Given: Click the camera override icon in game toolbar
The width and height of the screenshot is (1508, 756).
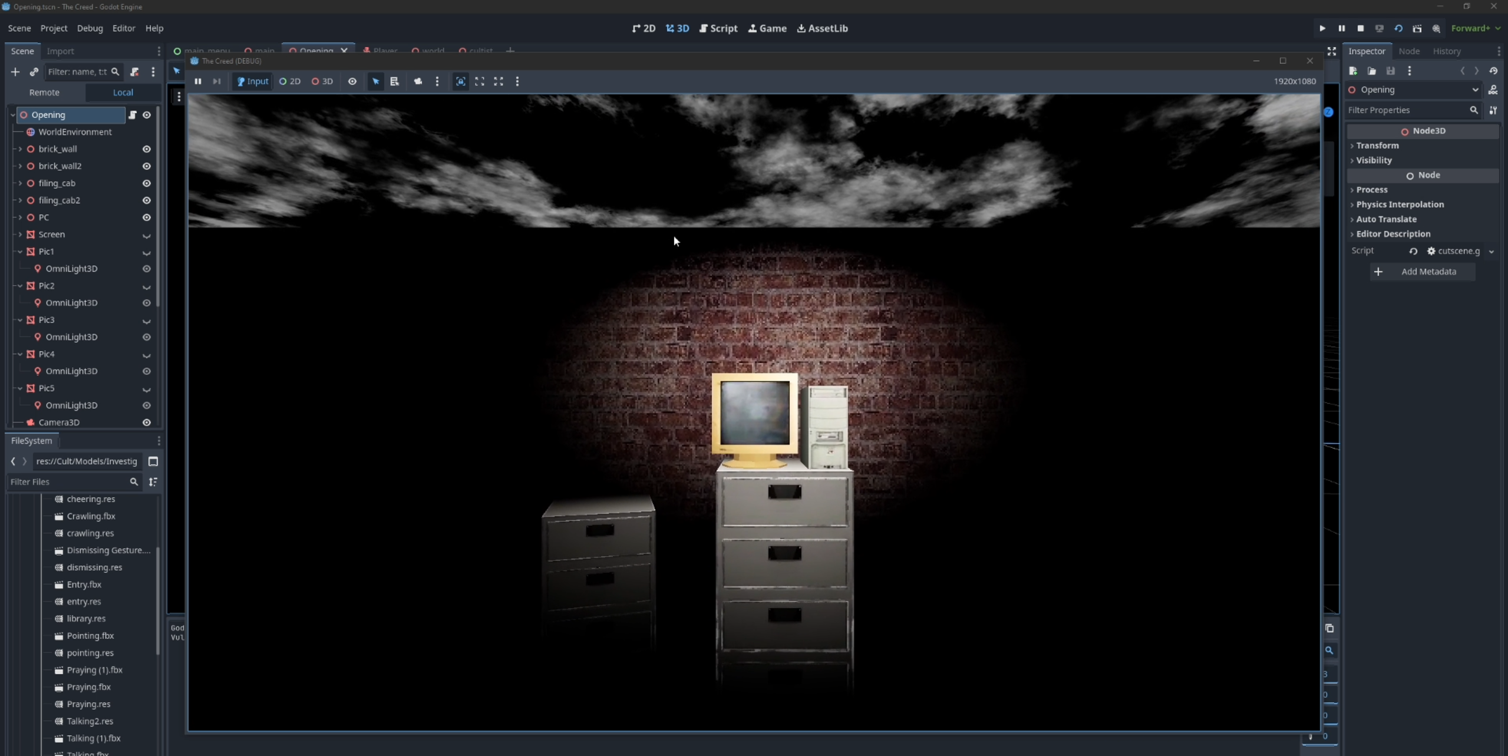Looking at the screenshot, I should tap(418, 81).
